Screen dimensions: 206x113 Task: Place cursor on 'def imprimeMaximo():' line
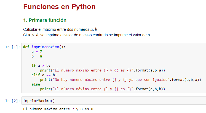click(44, 47)
